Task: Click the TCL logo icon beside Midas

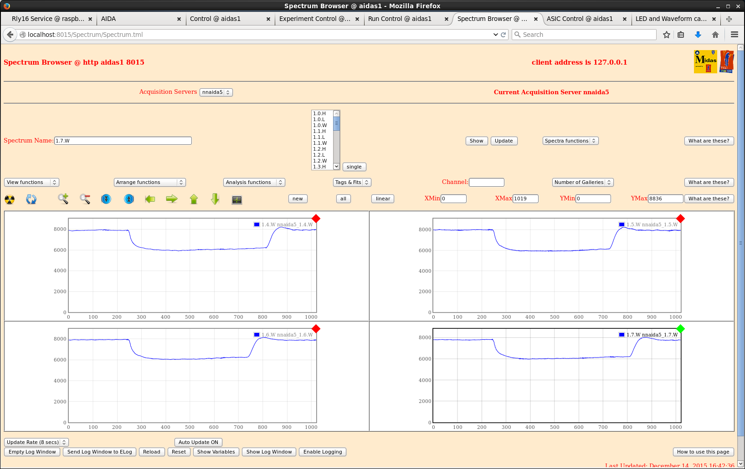Action: [726, 61]
